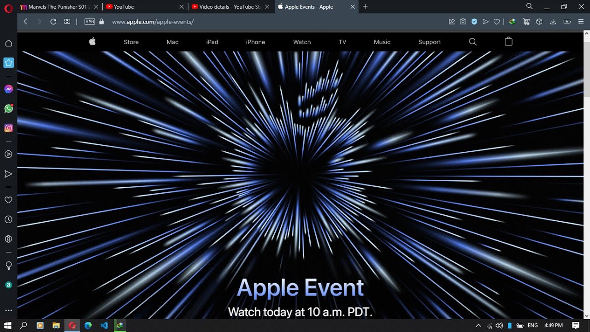This screenshot has width=590, height=332.
Task: Open Easy Setup sliders icon
Action: 581,22
